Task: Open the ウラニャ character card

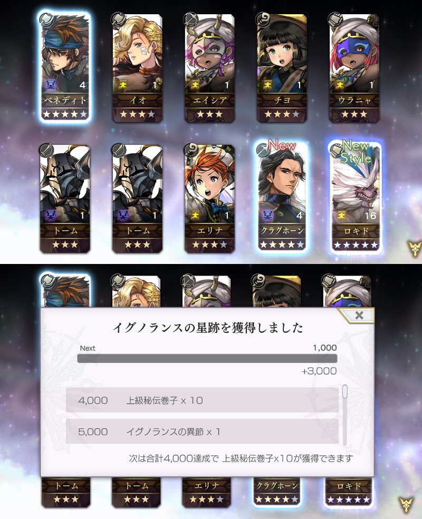Action: [354, 67]
